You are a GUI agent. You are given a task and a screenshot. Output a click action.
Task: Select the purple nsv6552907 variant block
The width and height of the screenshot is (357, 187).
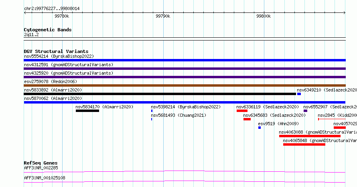point(305,111)
